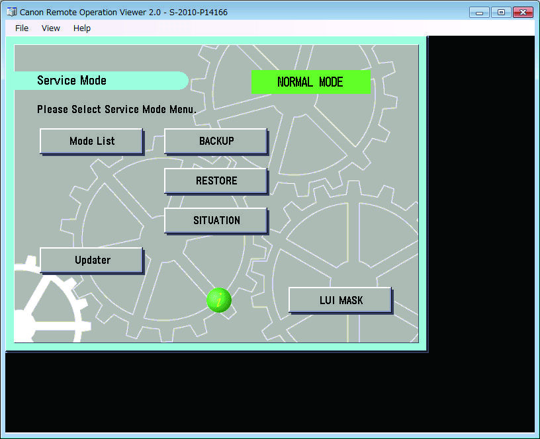Open the LUI MASK button
The height and width of the screenshot is (439, 540).
click(341, 300)
